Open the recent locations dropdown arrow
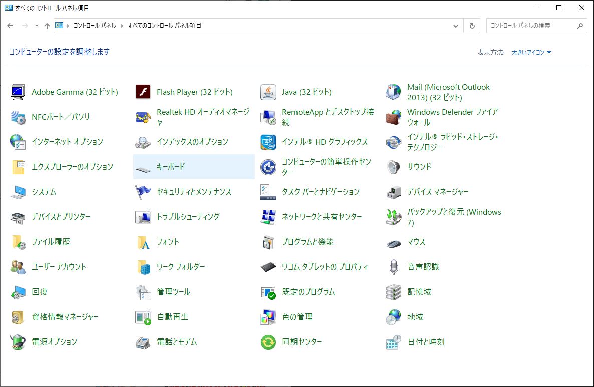The image size is (594, 387). coord(37,26)
